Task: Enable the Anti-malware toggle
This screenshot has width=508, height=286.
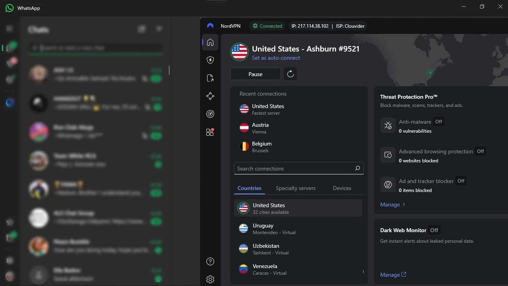Action: 438,121
